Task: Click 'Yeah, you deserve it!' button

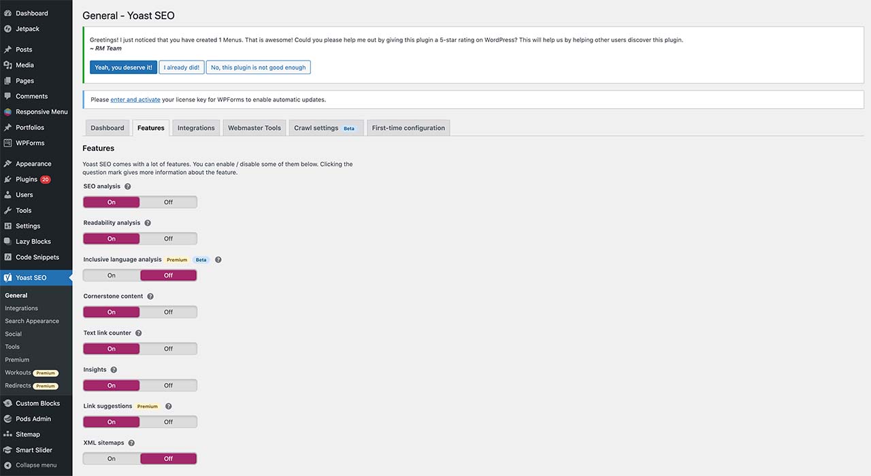Action: 123,67
